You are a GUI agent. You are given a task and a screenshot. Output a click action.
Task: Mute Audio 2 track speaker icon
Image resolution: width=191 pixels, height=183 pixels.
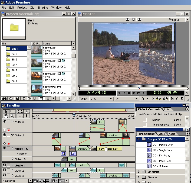point(4,170)
